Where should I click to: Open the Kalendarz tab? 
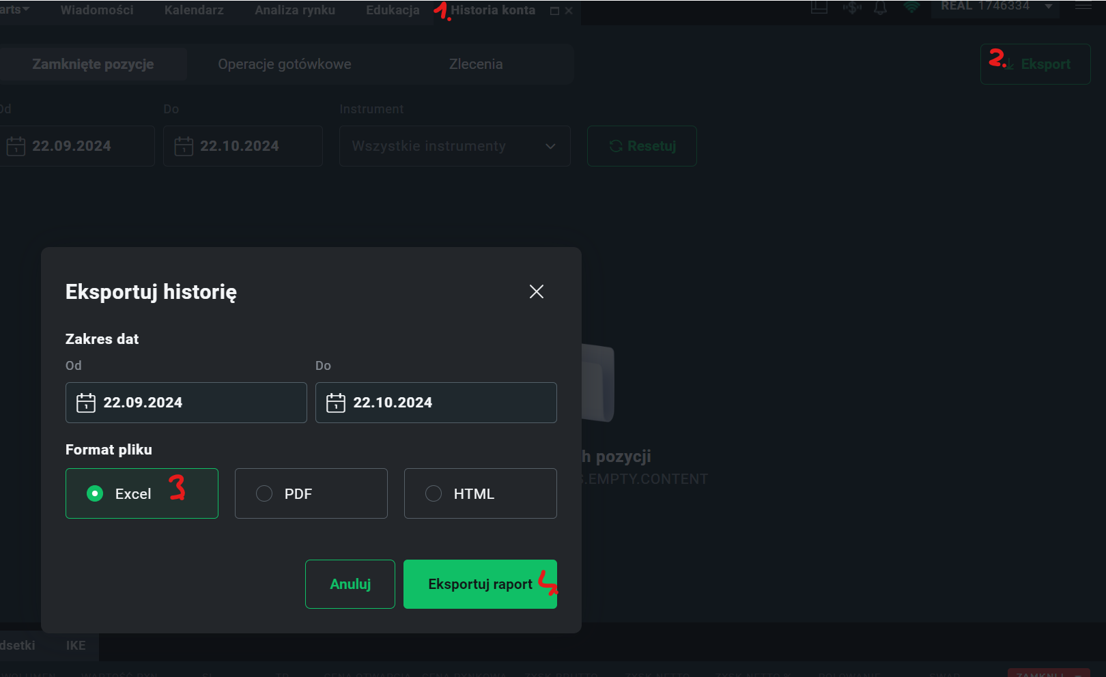point(194,10)
